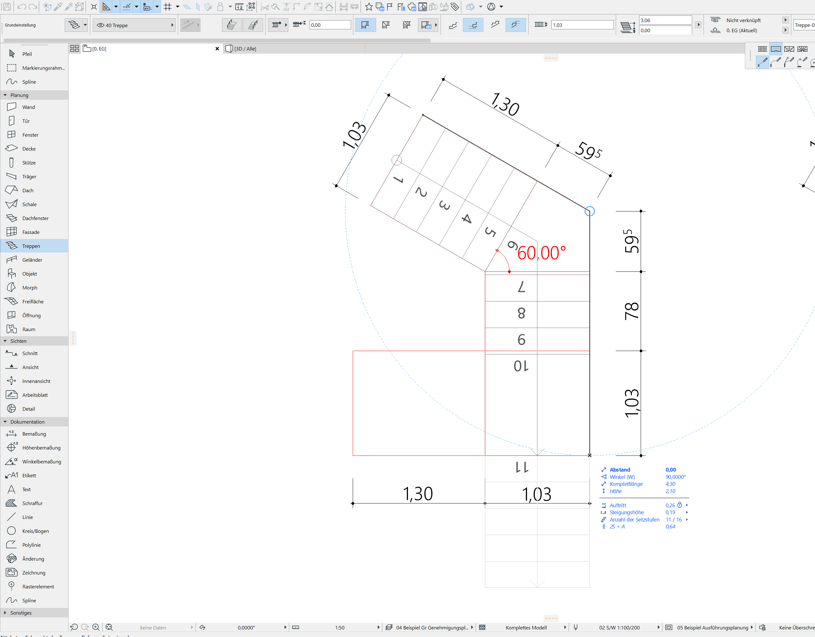Close the 0. EG floor plan tab
The image size is (815, 637).
point(217,49)
